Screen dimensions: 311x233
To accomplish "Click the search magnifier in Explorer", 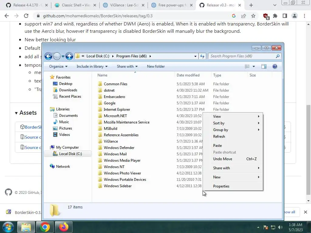I will click(x=278, y=56).
